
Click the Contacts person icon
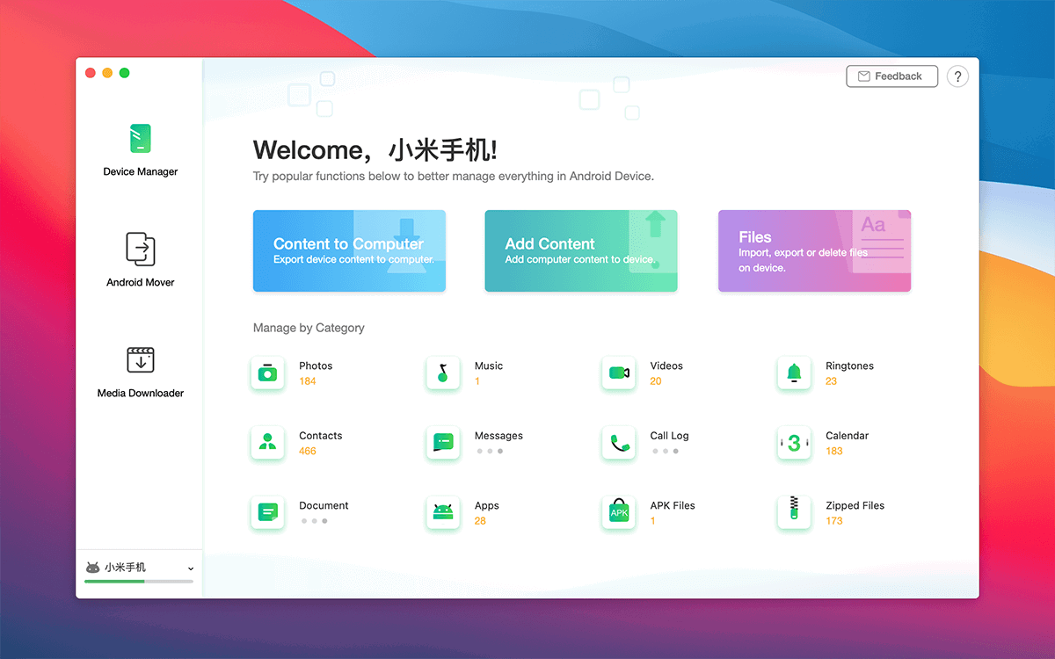tap(267, 443)
